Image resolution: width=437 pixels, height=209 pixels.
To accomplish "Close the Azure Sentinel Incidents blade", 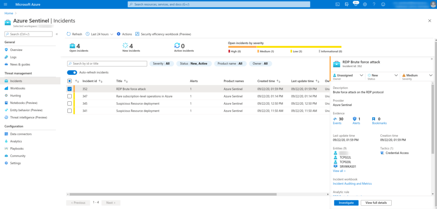I will tap(429, 21).
